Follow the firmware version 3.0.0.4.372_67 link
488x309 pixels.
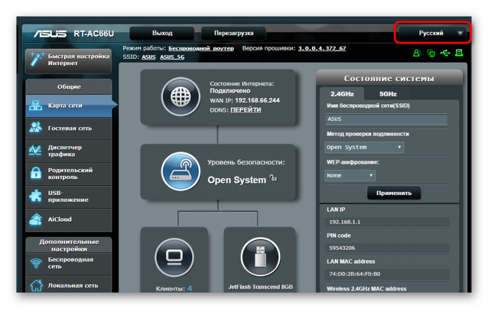pos(322,49)
